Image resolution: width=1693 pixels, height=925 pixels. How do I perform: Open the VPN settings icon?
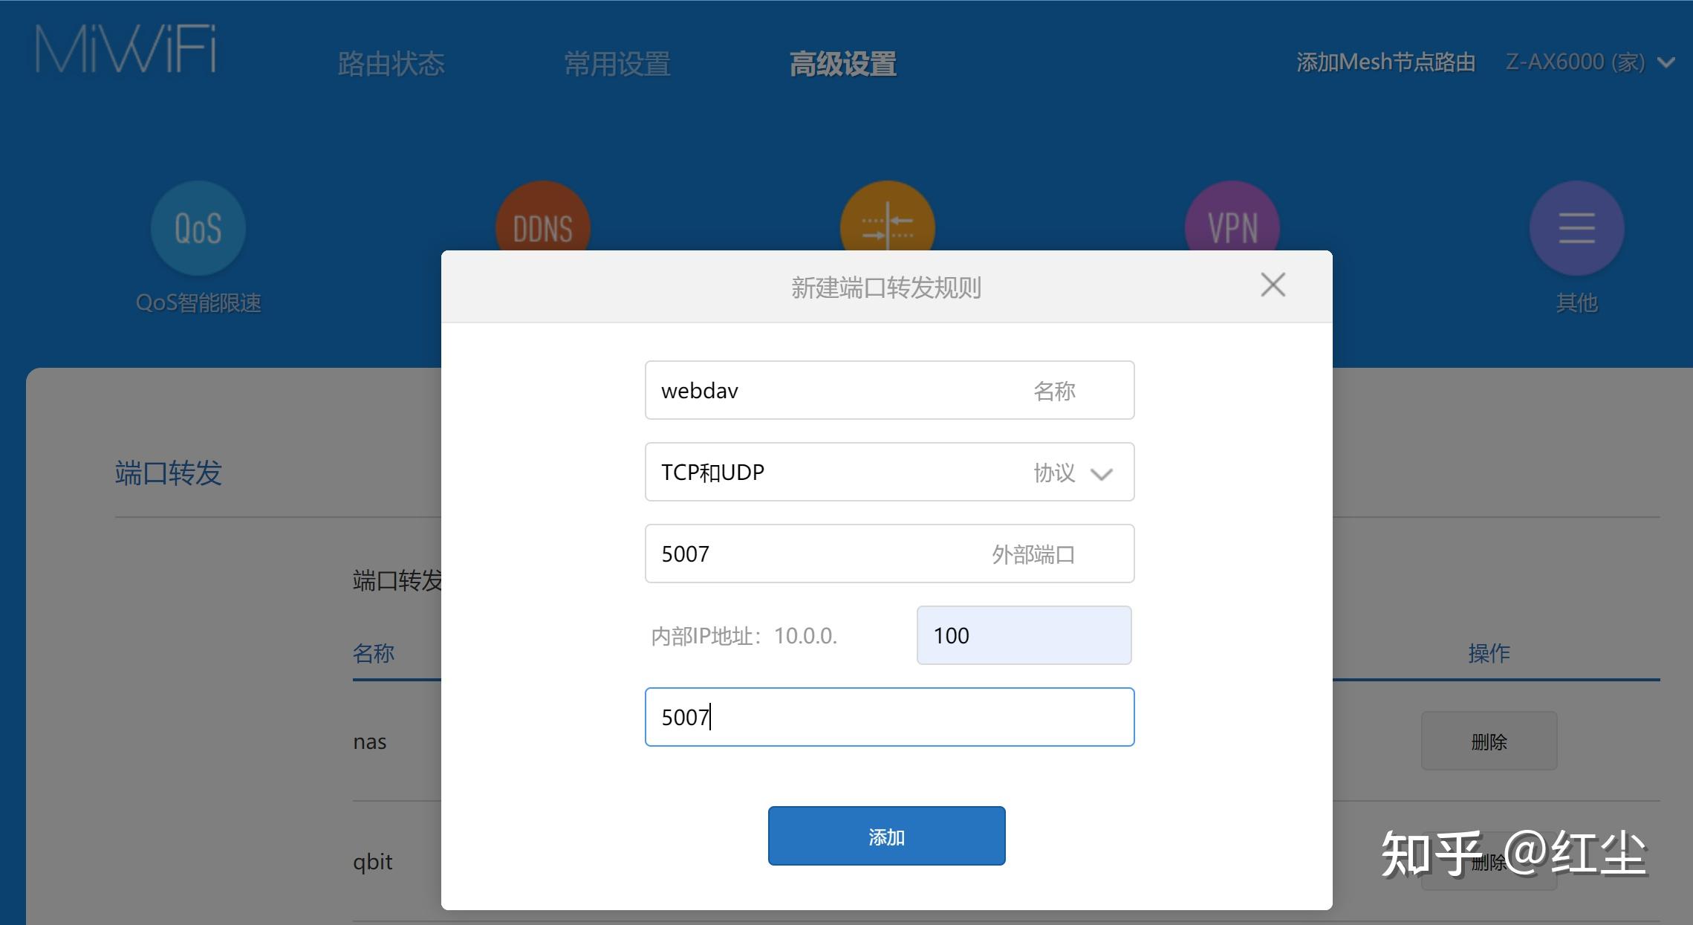(x=1230, y=223)
